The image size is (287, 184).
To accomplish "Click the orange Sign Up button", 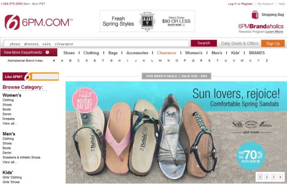I will tap(273, 43).
